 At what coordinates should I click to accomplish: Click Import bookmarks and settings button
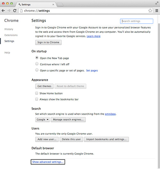click(106, 139)
